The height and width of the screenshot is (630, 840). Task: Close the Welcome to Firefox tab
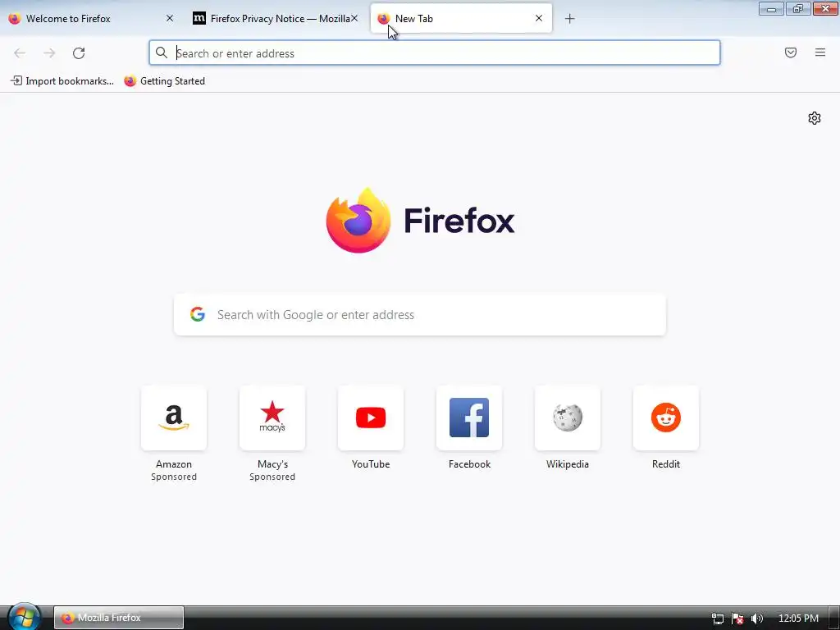tap(169, 18)
